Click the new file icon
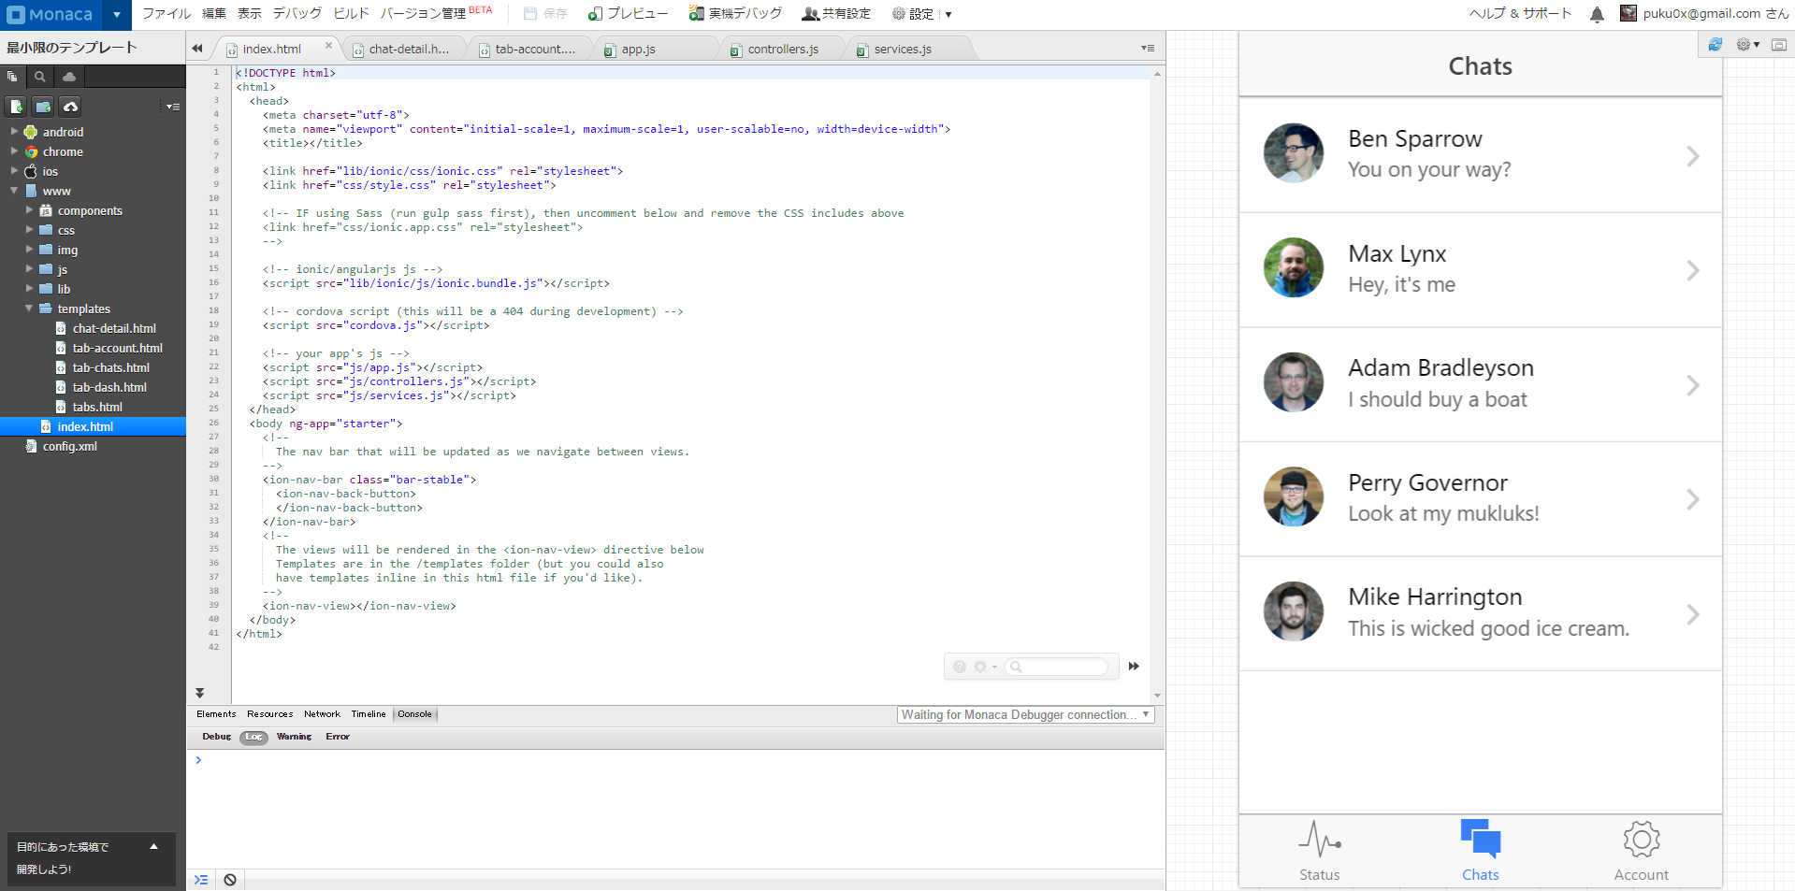Screen dimensions: 1795x891 pyautogui.click(x=16, y=107)
